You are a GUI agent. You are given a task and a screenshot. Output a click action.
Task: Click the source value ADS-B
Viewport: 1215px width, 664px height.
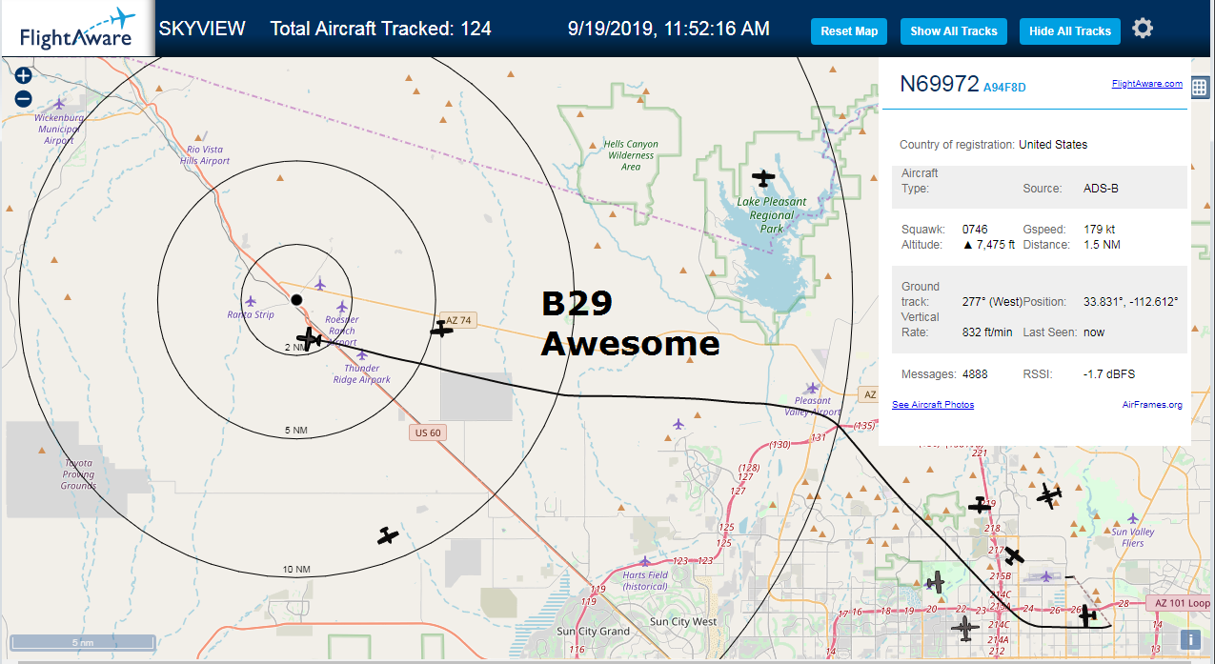click(x=1101, y=189)
